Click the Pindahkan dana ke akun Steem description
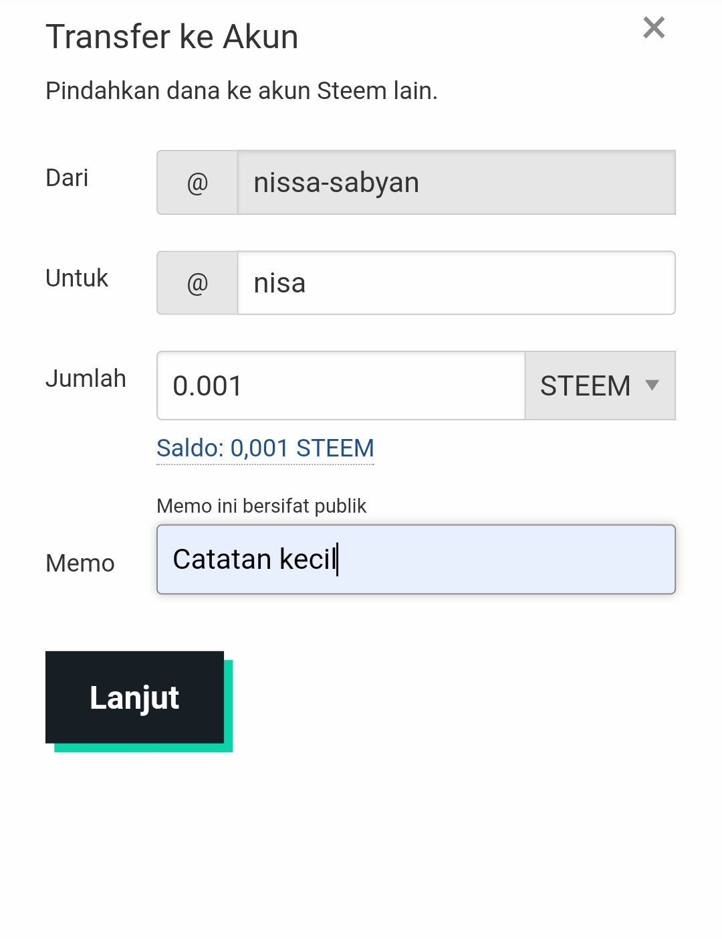Viewport: 722px width, 939px height. 241,91
